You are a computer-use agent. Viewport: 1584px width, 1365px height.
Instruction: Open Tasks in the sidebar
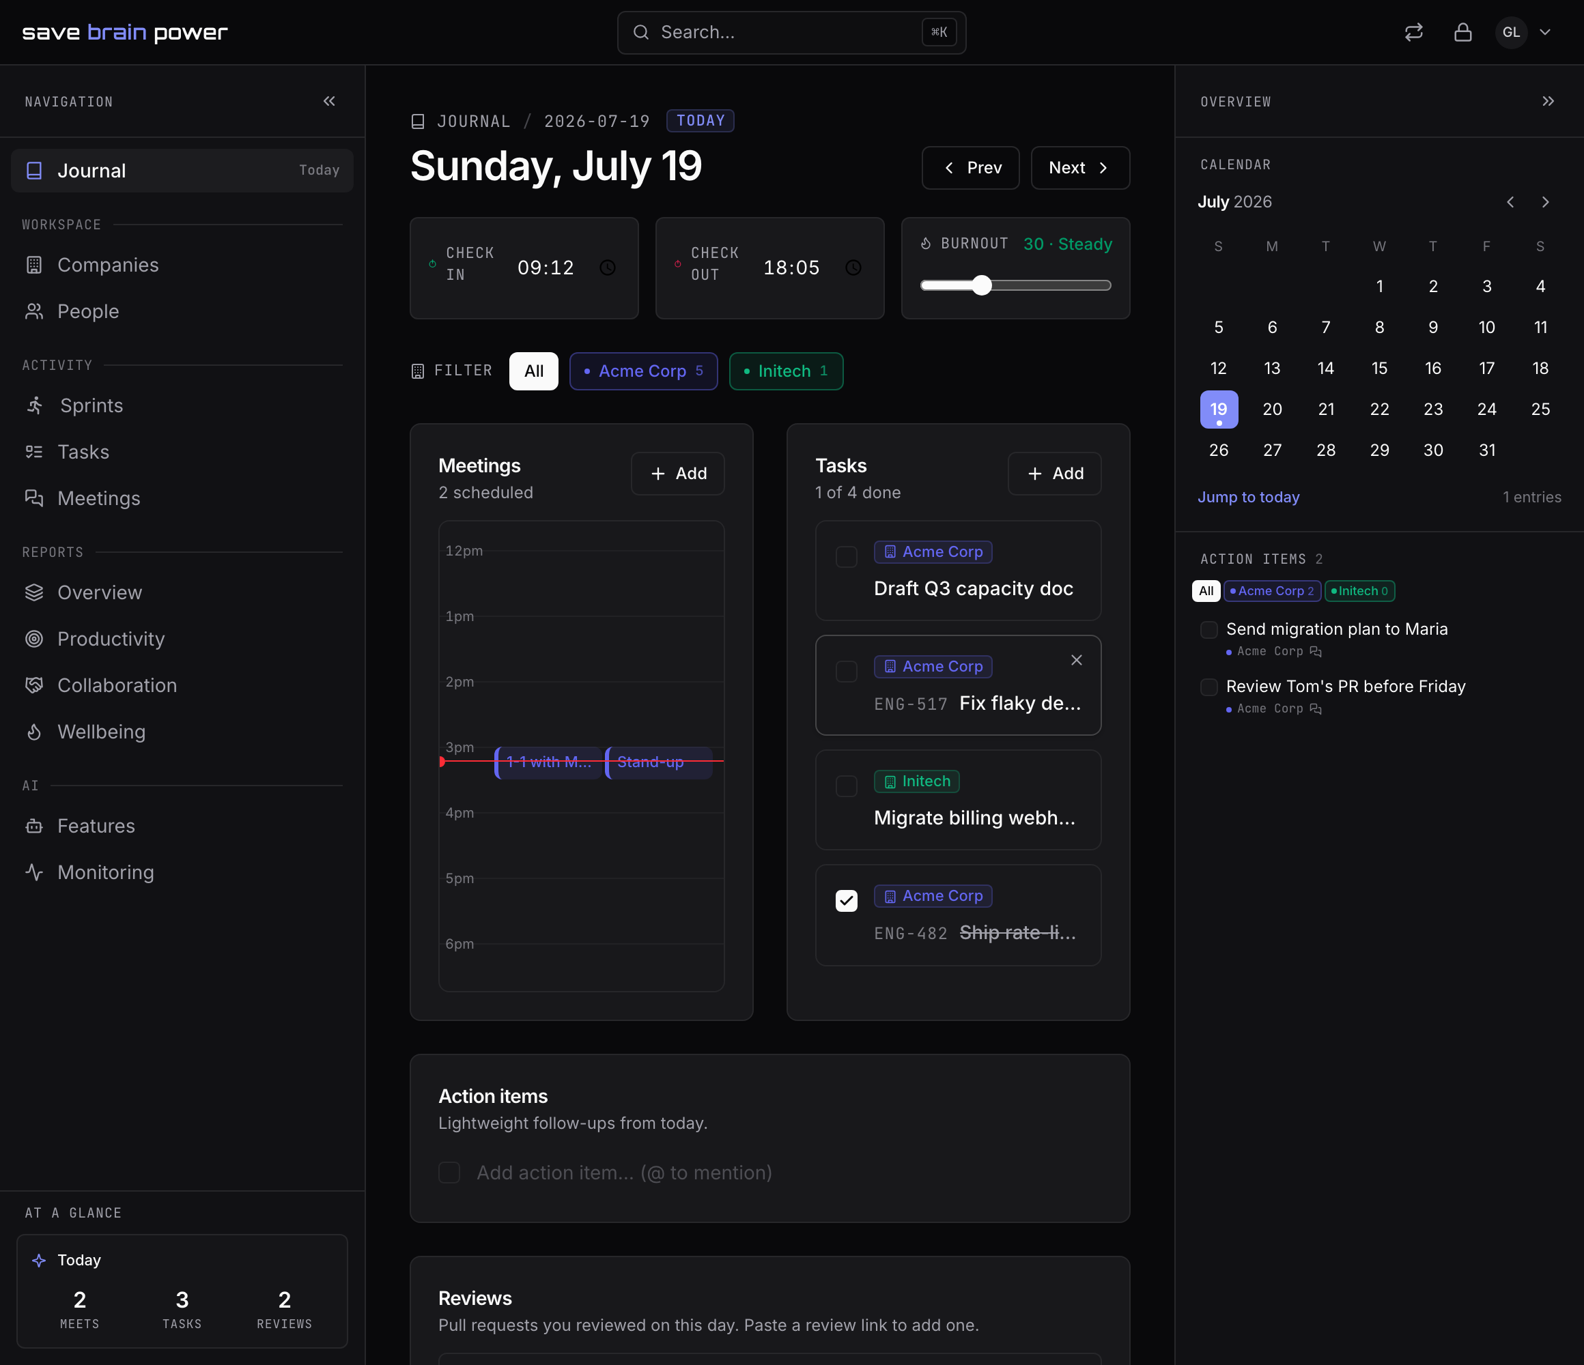182,452
